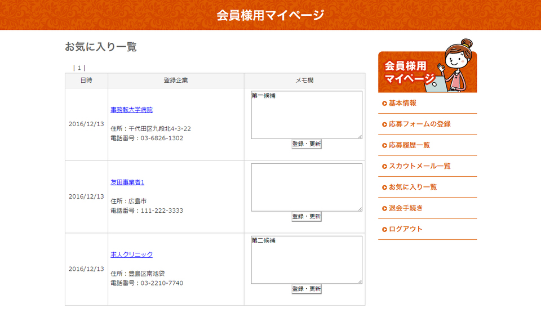Click phone number 03-6826-1302
541x313 pixels.
click(162, 138)
